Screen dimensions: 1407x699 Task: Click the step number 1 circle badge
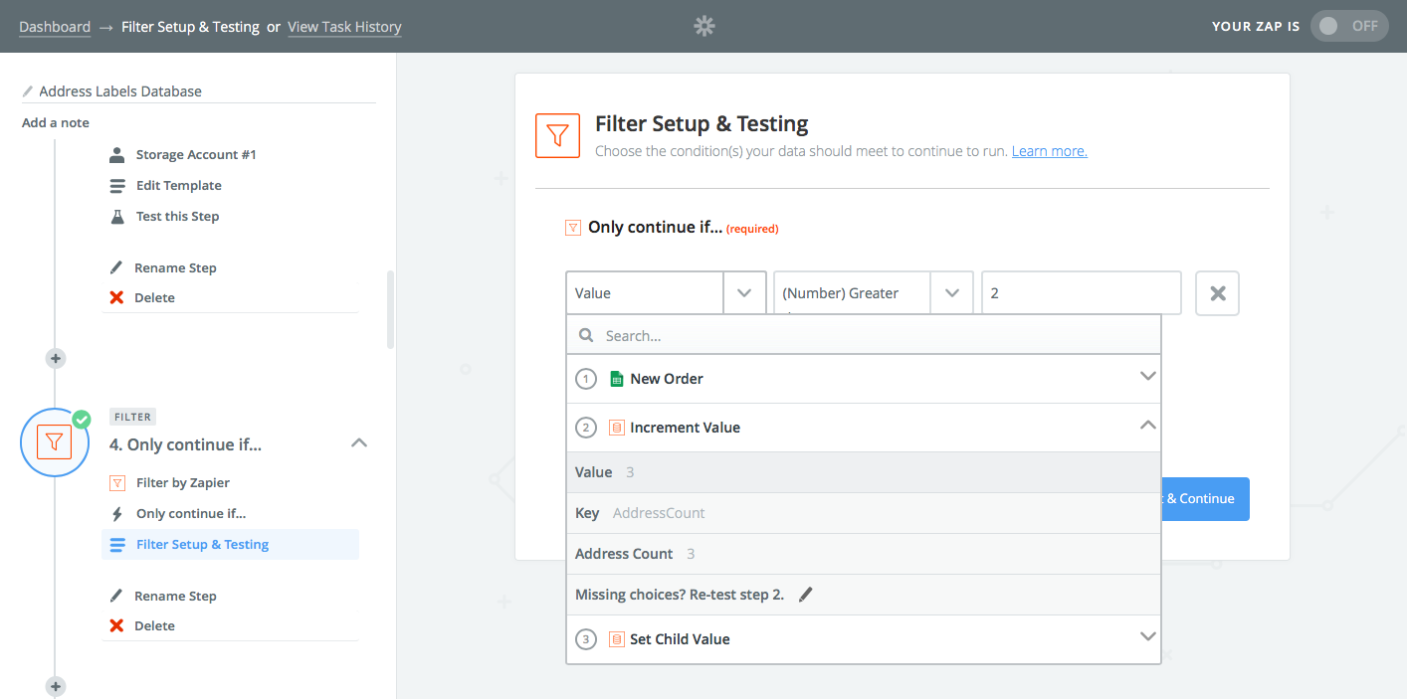pos(587,379)
